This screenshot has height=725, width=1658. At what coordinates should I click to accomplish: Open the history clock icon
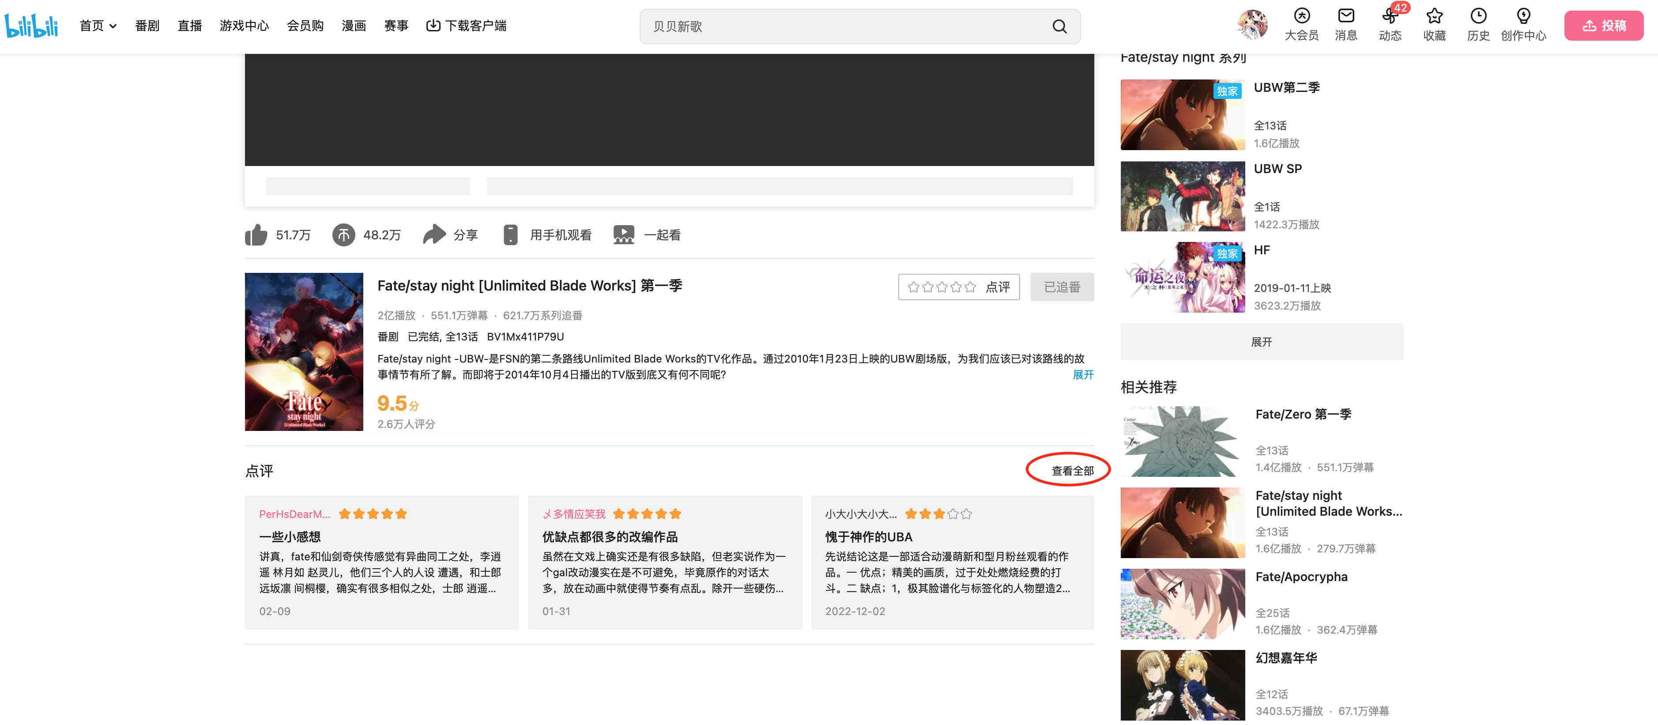click(1478, 16)
